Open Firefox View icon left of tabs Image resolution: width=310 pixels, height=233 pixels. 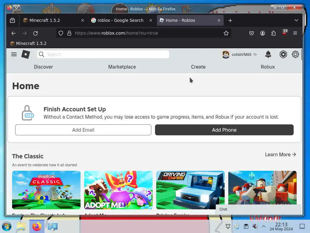pyautogui.click(x=12, y=20)
